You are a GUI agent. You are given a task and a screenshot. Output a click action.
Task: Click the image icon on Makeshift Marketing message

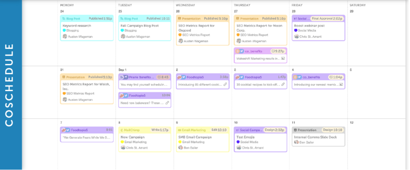point(283,58)
